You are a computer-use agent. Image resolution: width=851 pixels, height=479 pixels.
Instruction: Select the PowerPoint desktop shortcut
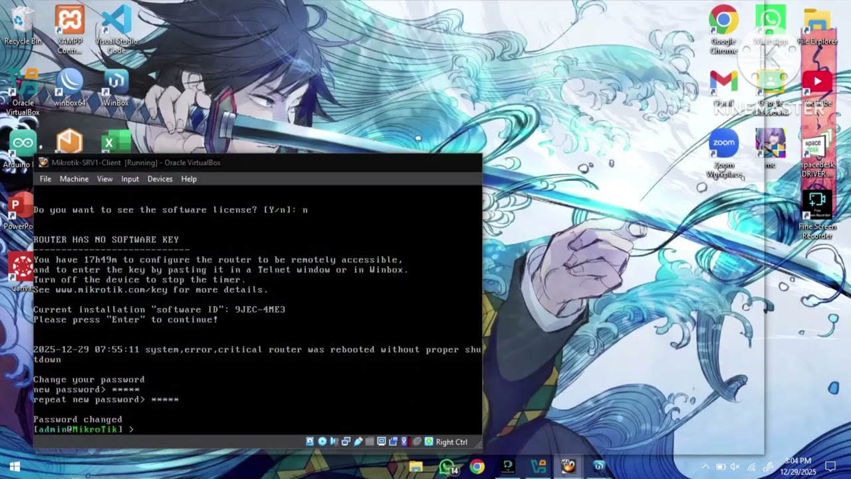[19, 212]
